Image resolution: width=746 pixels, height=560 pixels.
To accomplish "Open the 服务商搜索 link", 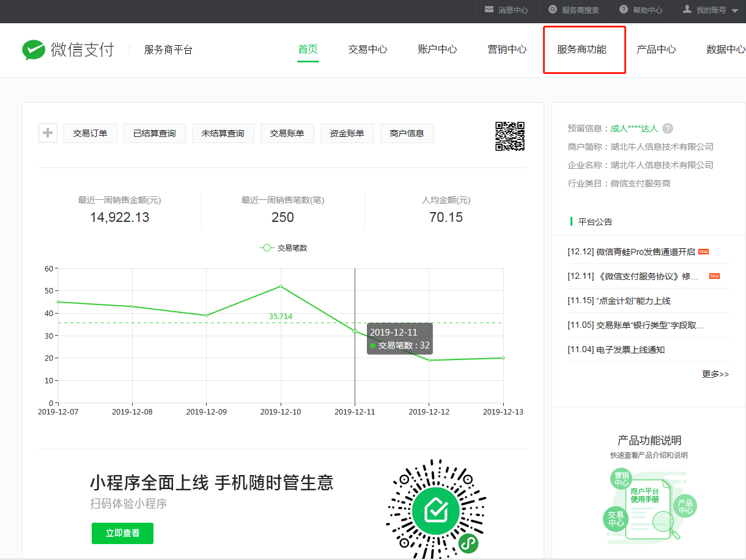I will coord(580,10).
